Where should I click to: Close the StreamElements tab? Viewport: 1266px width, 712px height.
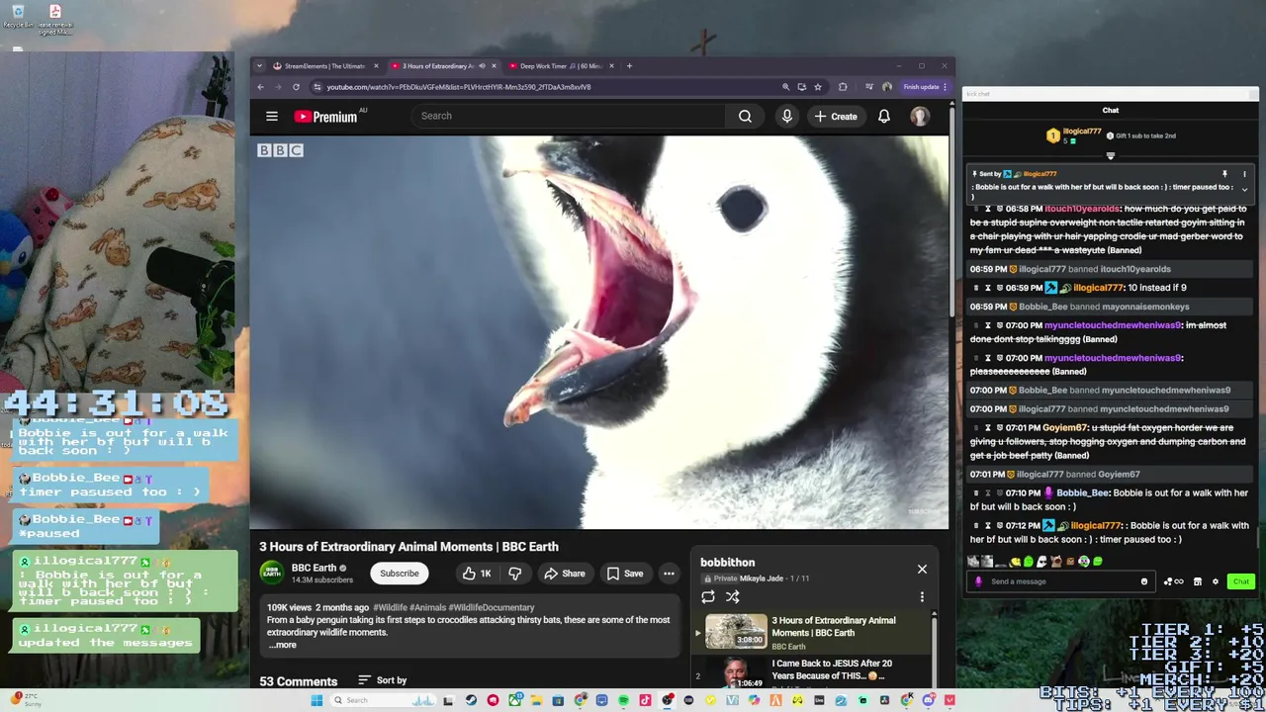tap(376, 66)
